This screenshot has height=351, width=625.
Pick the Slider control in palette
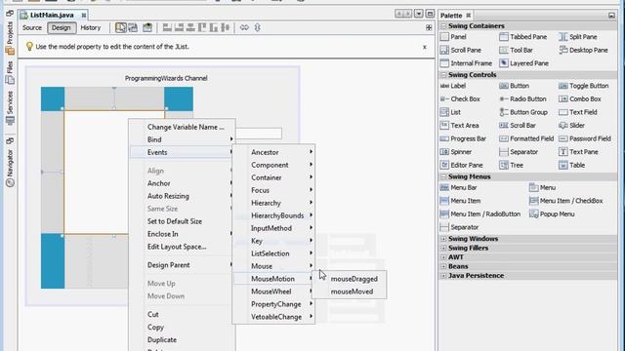(571, 126)
